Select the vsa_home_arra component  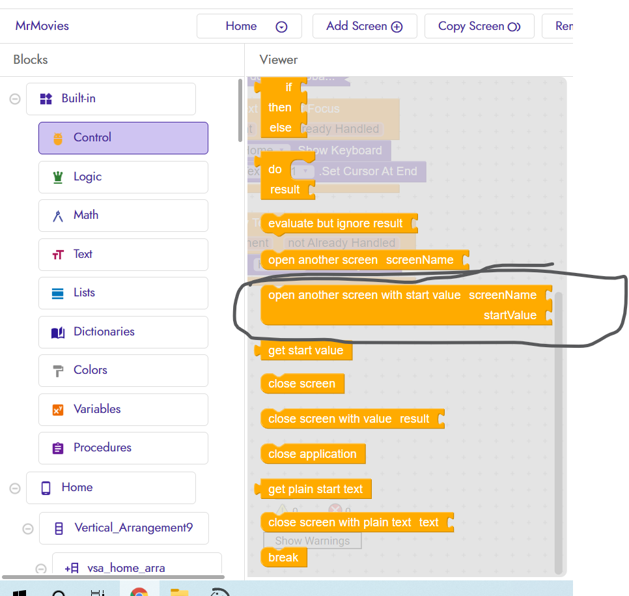pos(126,568)
